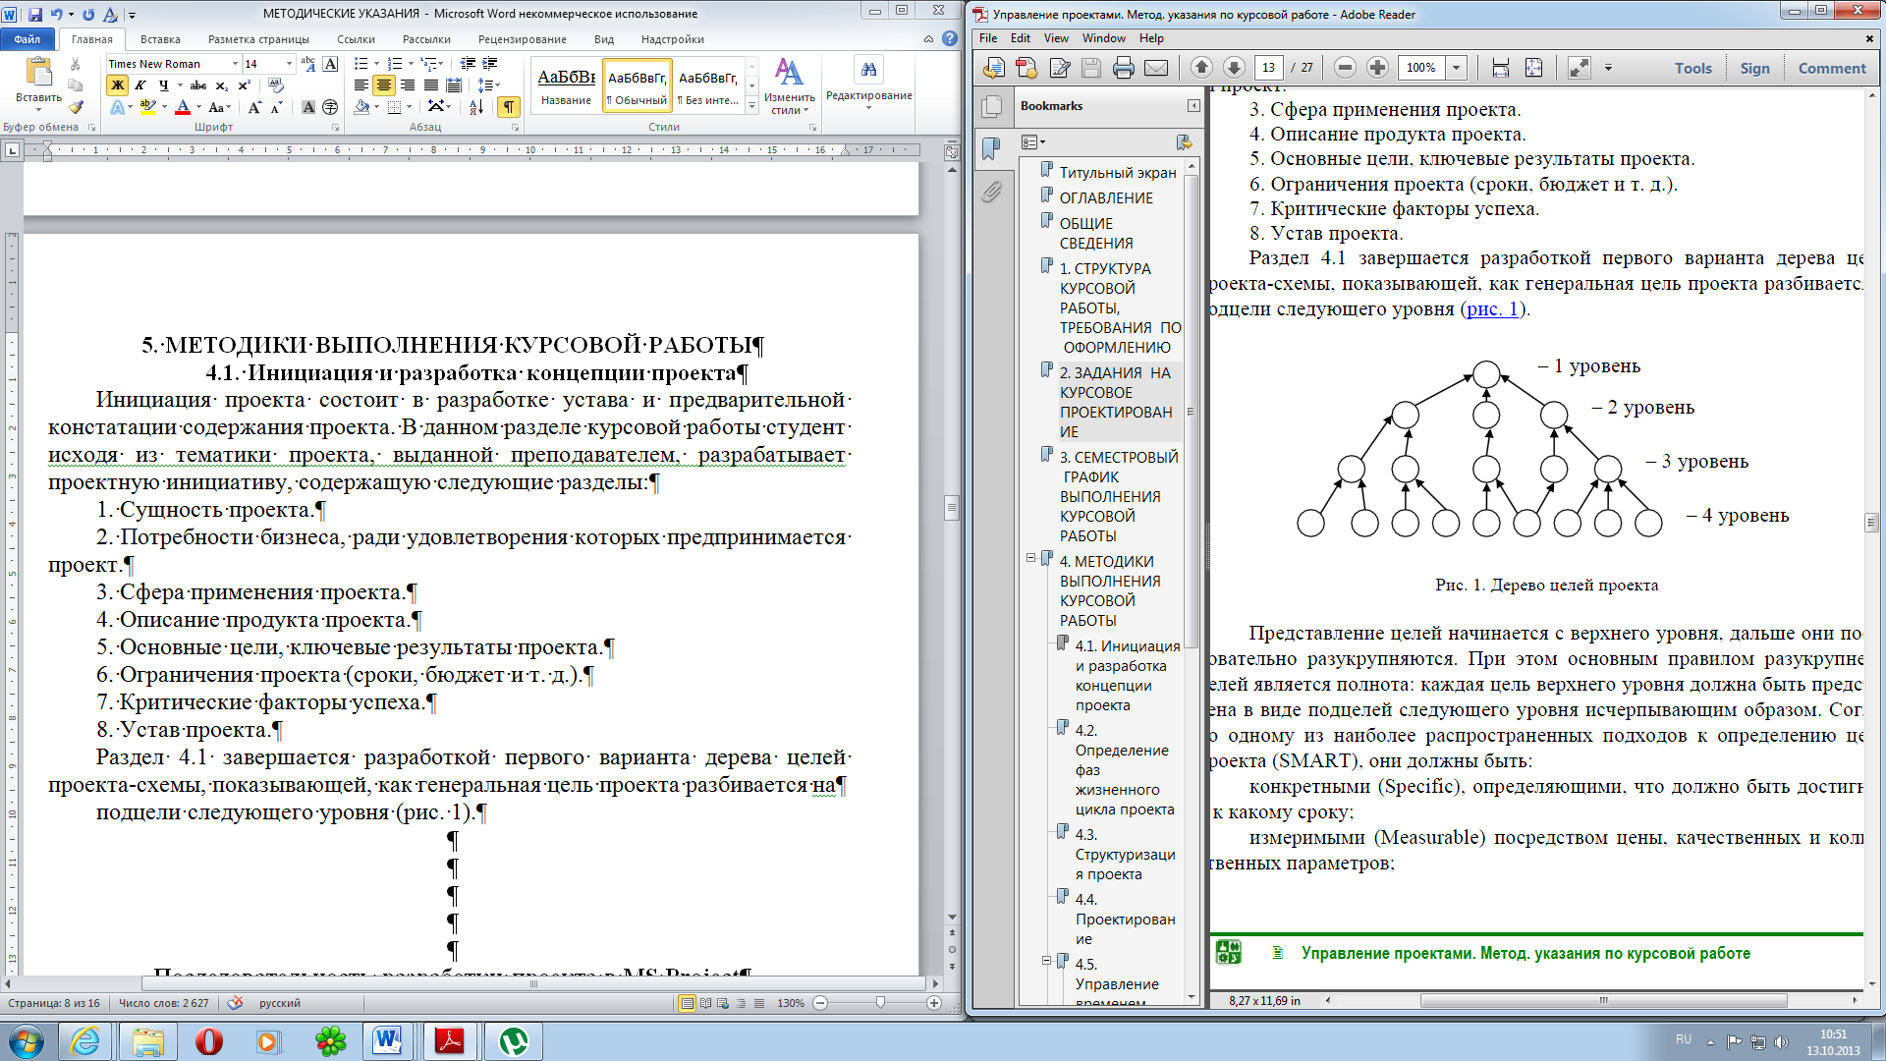
Task: Open the Edit menu in Adobe Reader
Action: coord(1021,38)
